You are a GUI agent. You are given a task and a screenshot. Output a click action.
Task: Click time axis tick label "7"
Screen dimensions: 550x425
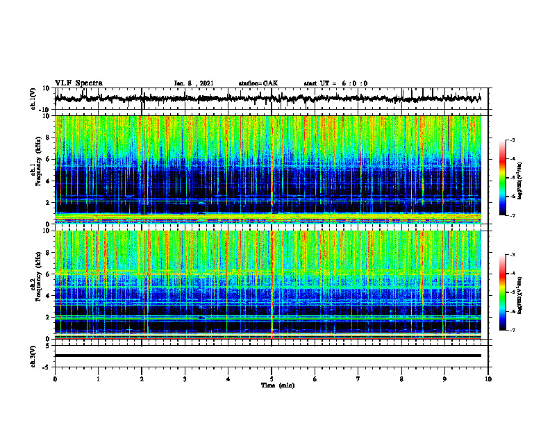(x=358, y=379)
